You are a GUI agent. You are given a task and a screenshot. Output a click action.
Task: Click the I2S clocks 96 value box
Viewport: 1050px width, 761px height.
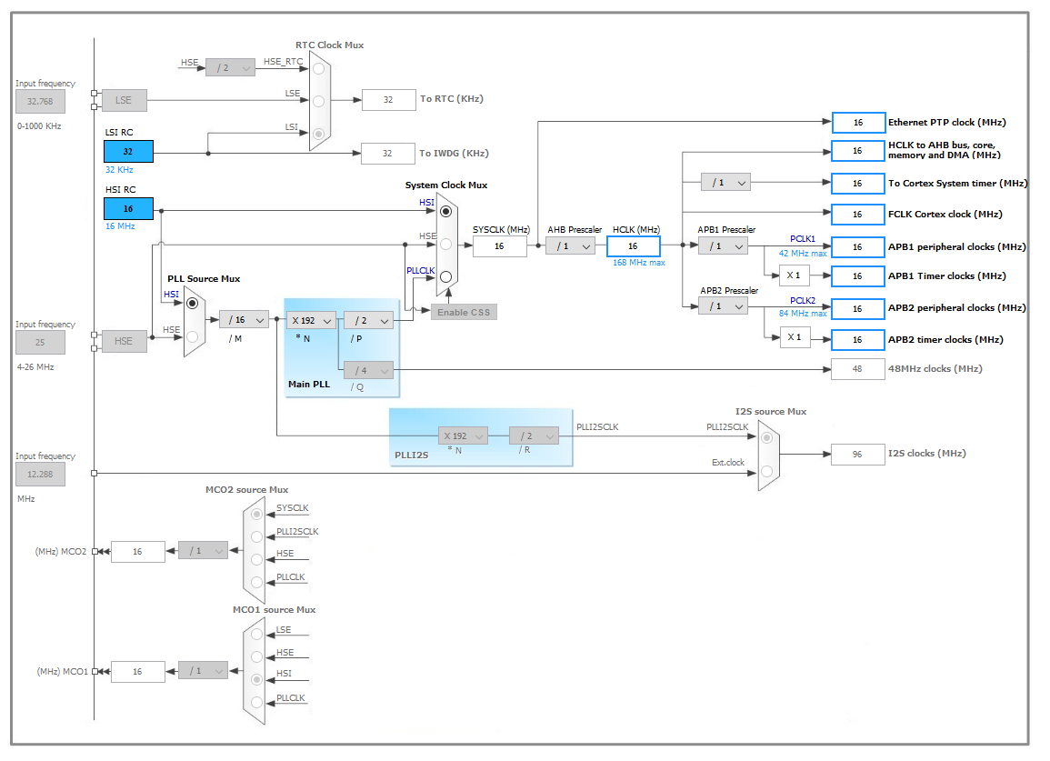pyautogui.click(x=858, y=455)
